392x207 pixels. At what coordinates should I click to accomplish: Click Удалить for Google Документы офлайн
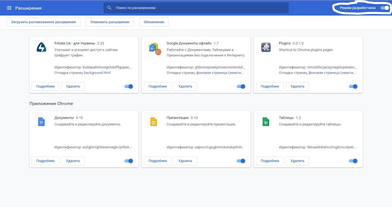coord(185,86)
